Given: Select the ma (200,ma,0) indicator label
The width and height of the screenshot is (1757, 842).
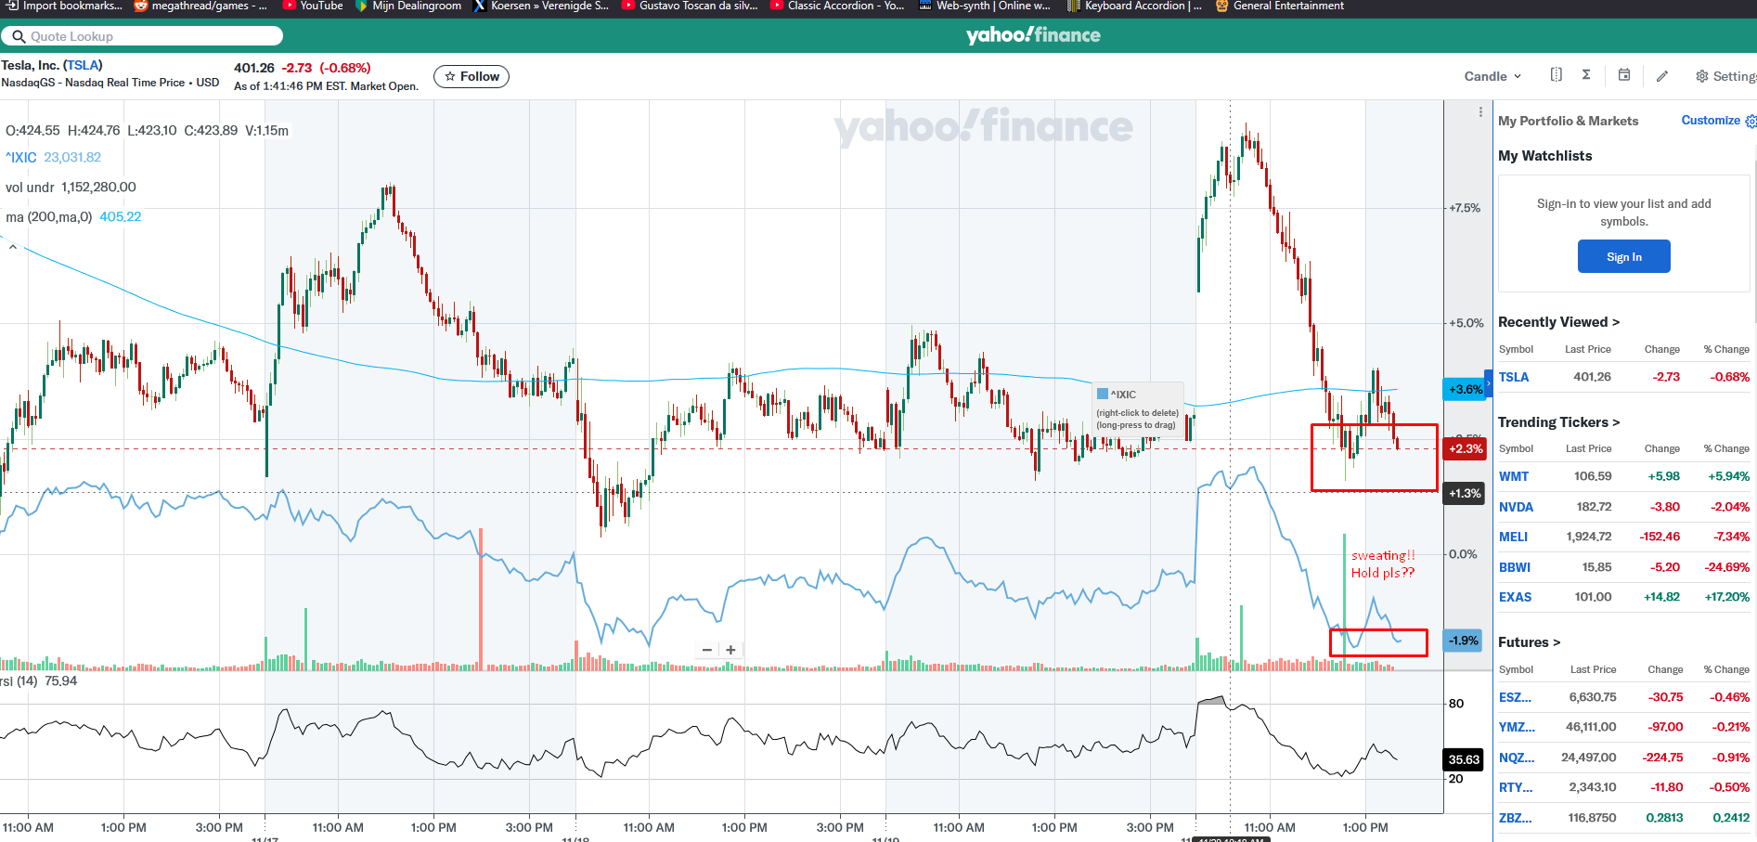Looking at the screenshot, I should click(73, 217).
